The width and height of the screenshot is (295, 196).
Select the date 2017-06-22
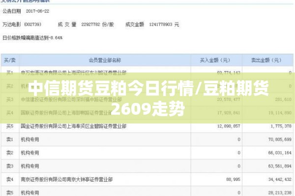click(37, 11)
